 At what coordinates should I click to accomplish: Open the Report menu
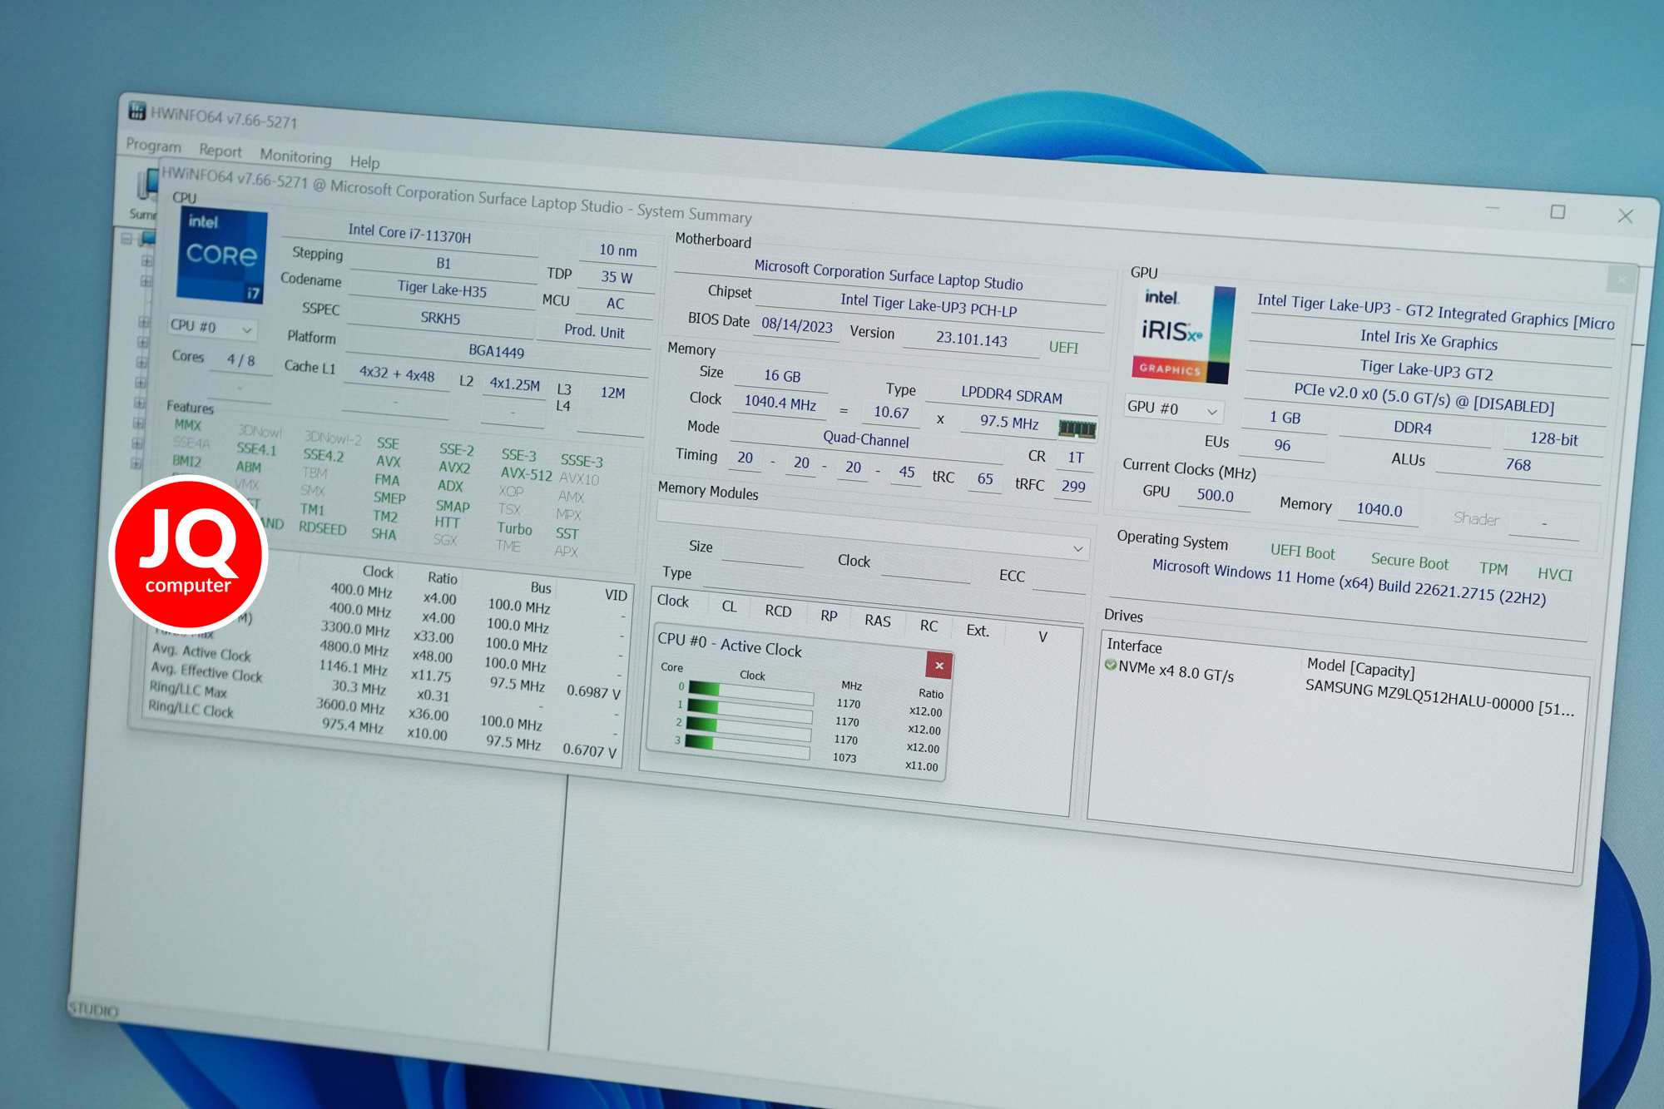pyautogui.click(x=220, y=151)
